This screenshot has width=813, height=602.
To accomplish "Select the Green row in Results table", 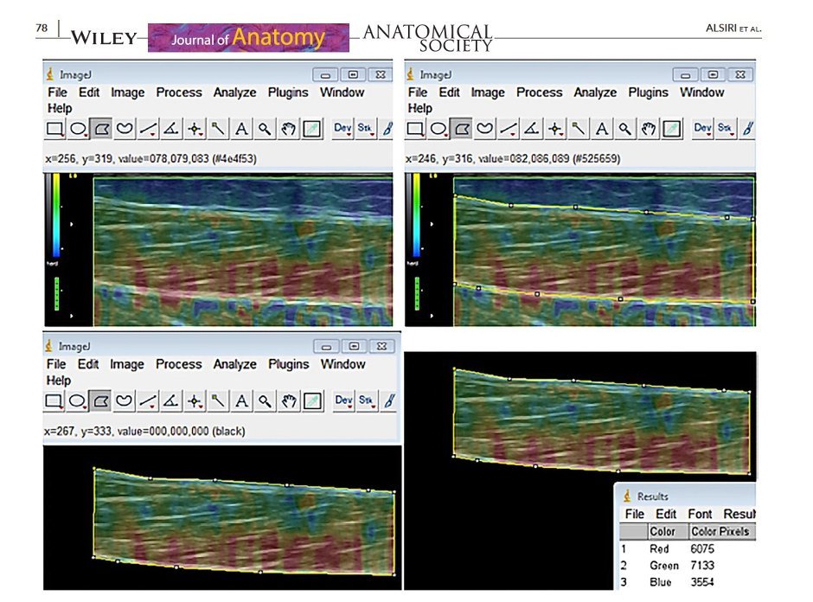I will pyautogui.click(x=663, y=566).
